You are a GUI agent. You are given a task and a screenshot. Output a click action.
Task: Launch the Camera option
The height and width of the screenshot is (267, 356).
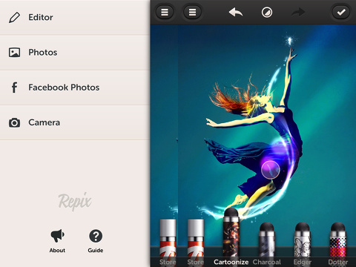75,122
